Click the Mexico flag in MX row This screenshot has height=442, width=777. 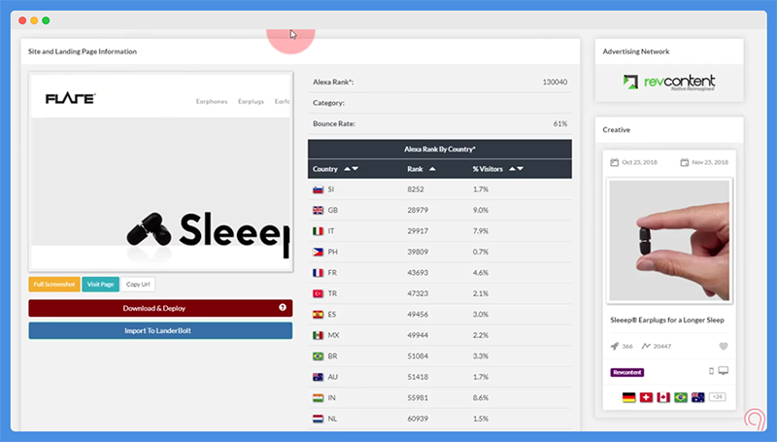point(319,335)
